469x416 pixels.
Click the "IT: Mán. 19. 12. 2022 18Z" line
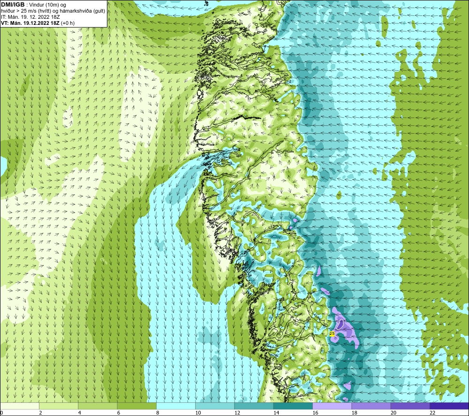[30, 17]
